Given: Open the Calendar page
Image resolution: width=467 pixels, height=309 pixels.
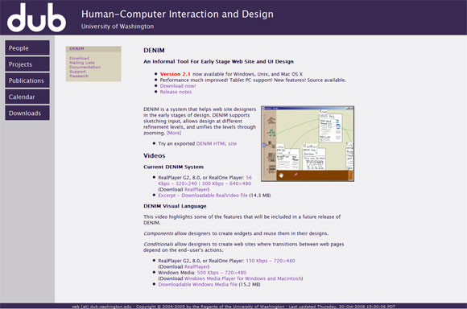Looking at the screenshot, I should point(27,97).
